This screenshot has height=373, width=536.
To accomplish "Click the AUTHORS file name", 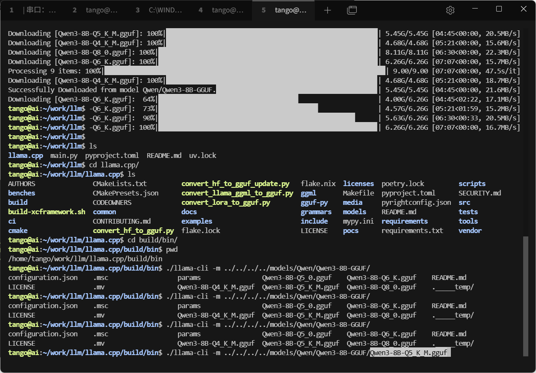I will tap(22, 184).
